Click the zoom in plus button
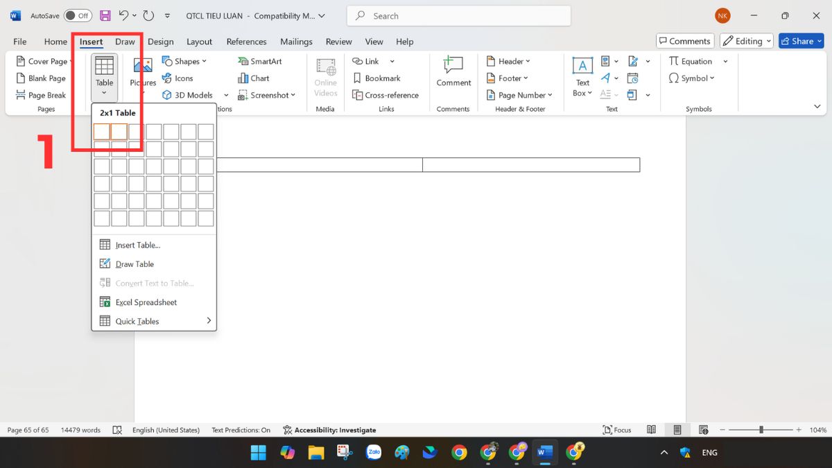Image resolution: width=832 pixels, height=468 pixels. [799, 430]
